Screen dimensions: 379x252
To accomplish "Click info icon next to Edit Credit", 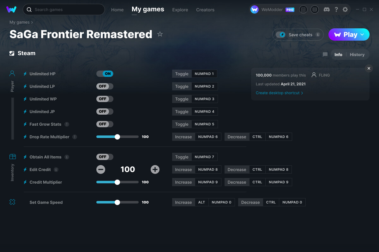I will click(56, 169).
